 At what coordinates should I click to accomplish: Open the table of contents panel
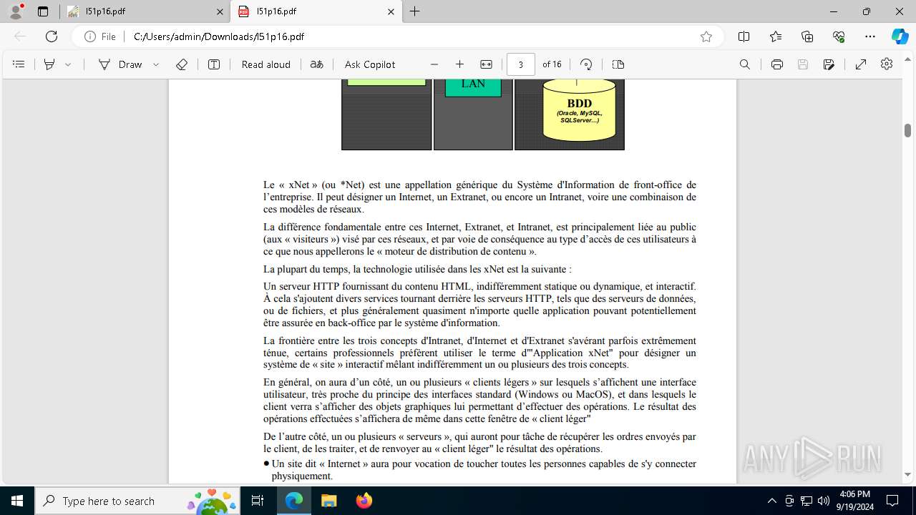[x=19, y=64]
